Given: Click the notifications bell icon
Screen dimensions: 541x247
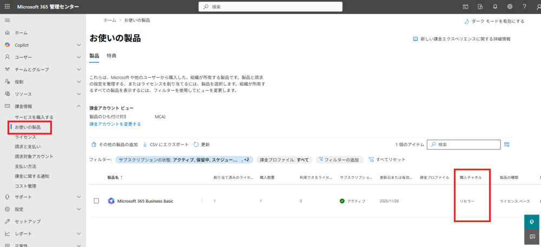Looking at the screenshot, I should [495, 6].
